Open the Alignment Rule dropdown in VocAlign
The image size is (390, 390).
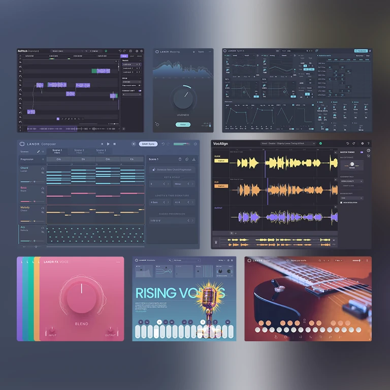click(352, 181)
